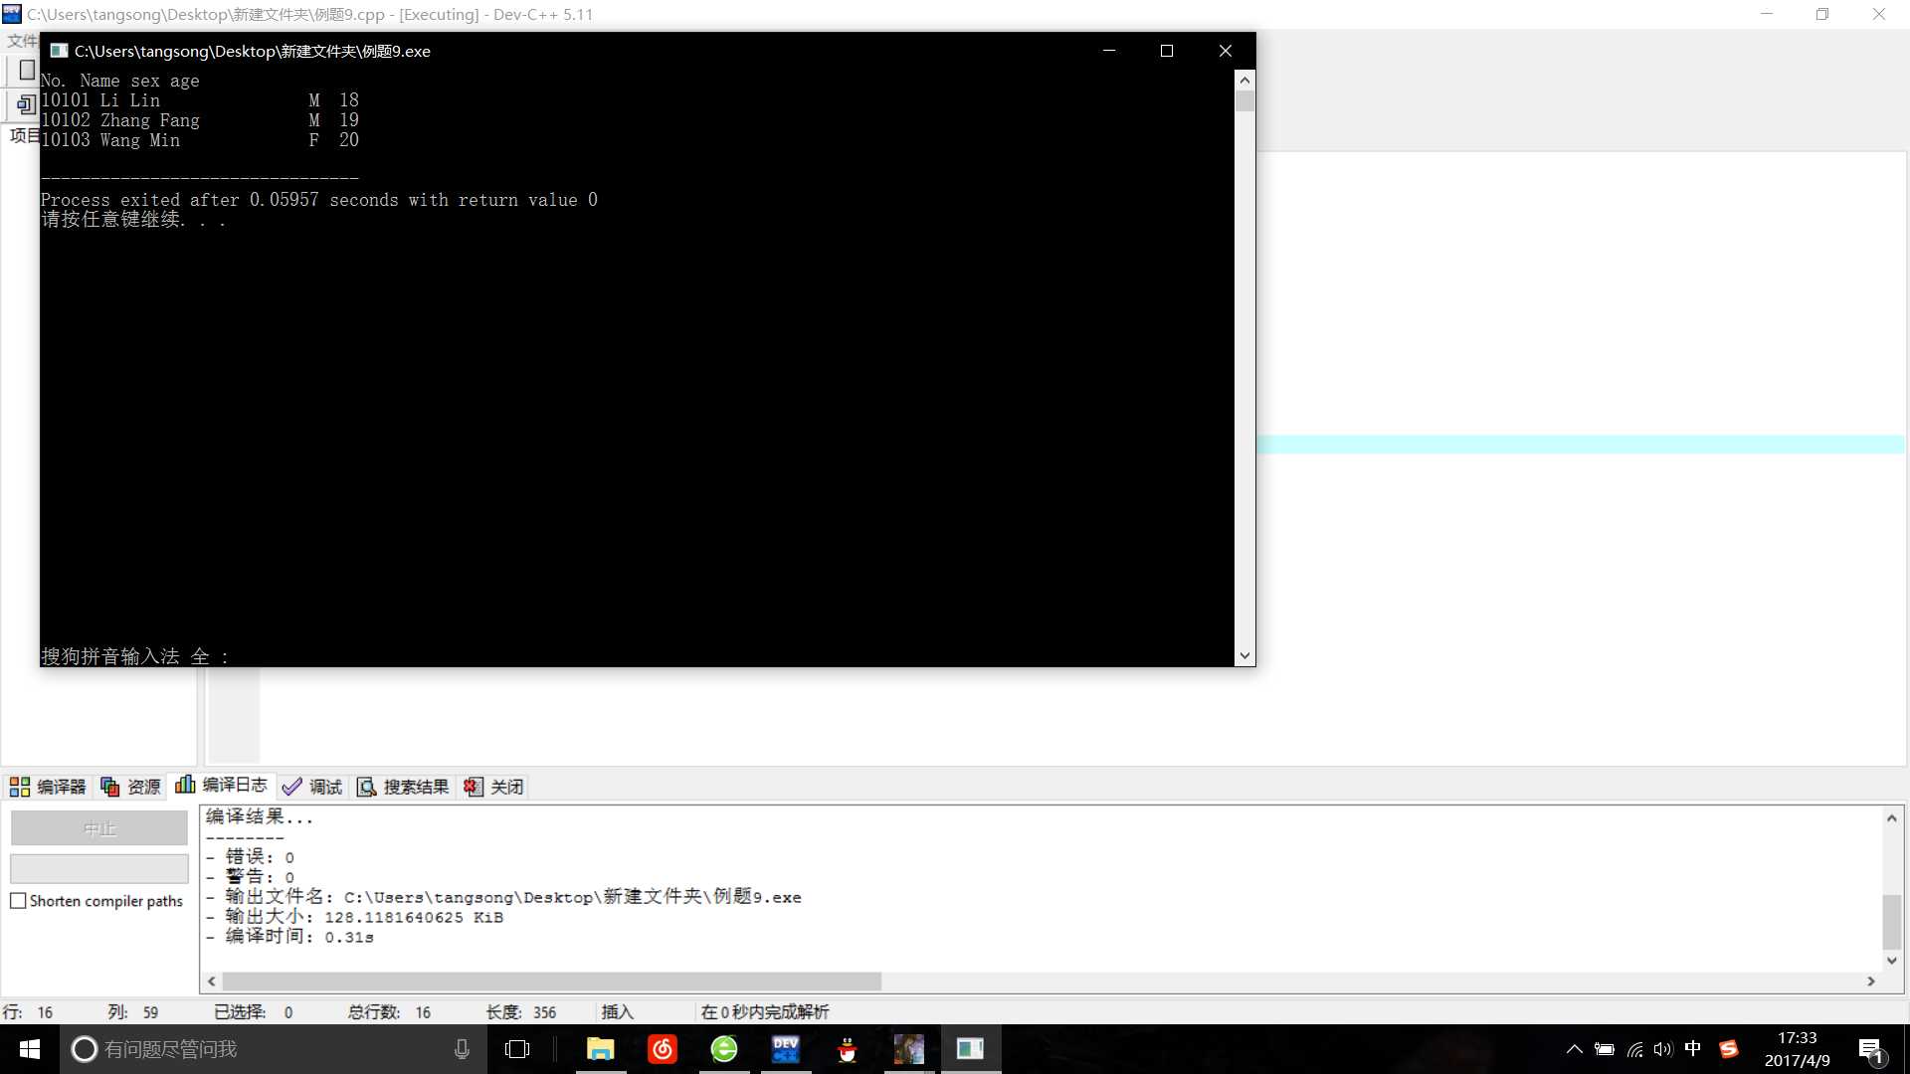Click the '请按任意键继续' console line
The width and height of the screenshot is (1910, 1074).
click(x=133, y=220)
